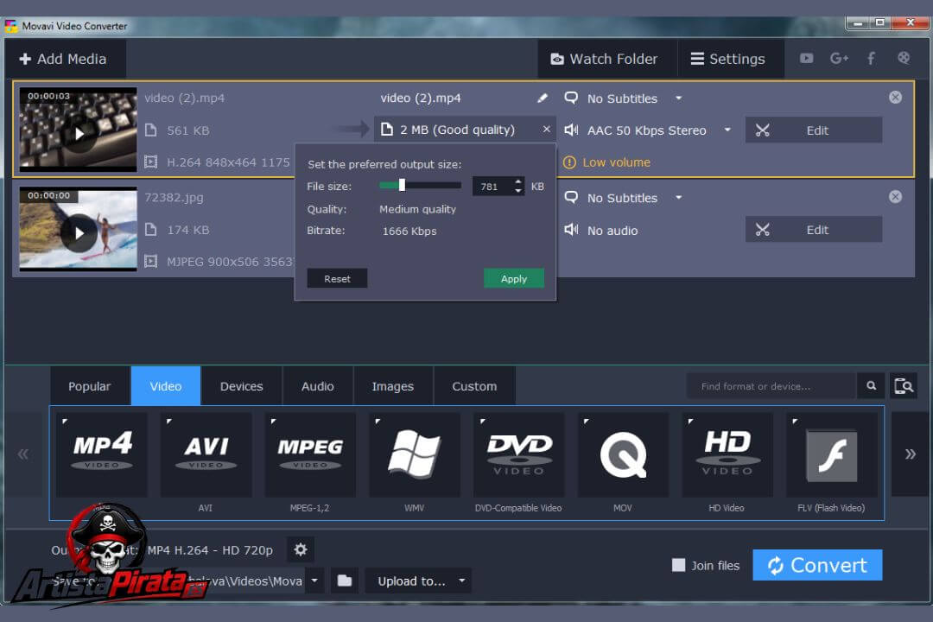Click the Google Plus icon
The height and width of the screenshot is (622, 933).
click(x=839, y=59)
